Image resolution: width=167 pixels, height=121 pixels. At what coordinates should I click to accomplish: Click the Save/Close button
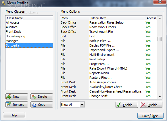pos(150,116)
